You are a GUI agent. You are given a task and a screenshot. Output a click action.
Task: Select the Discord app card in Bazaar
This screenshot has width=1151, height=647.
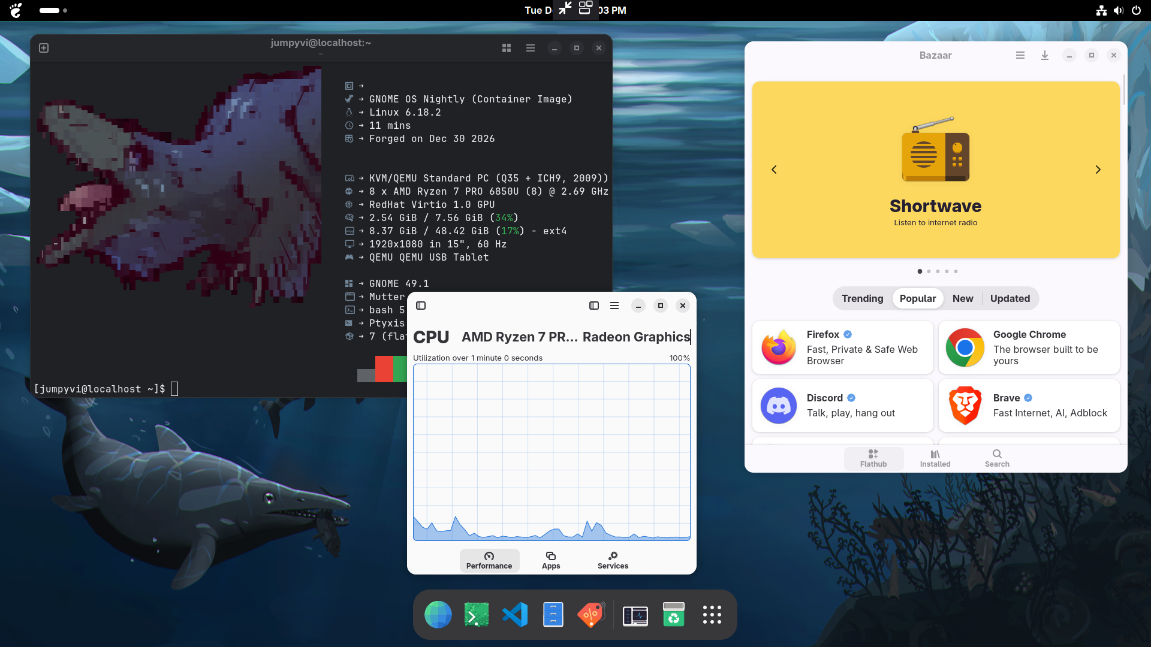842,405
